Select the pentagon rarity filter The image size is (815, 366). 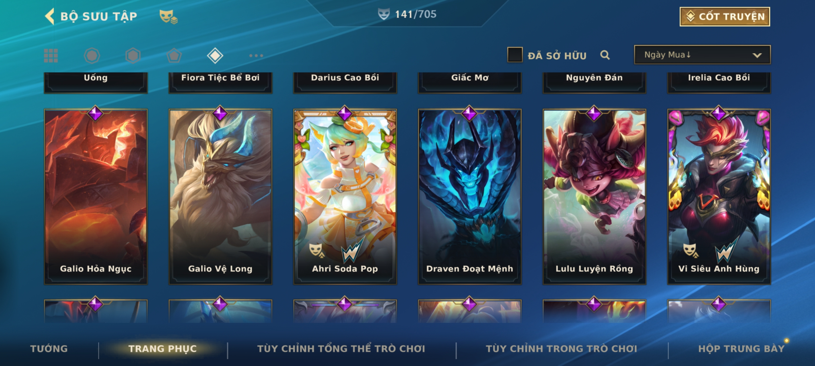(174, 56)
